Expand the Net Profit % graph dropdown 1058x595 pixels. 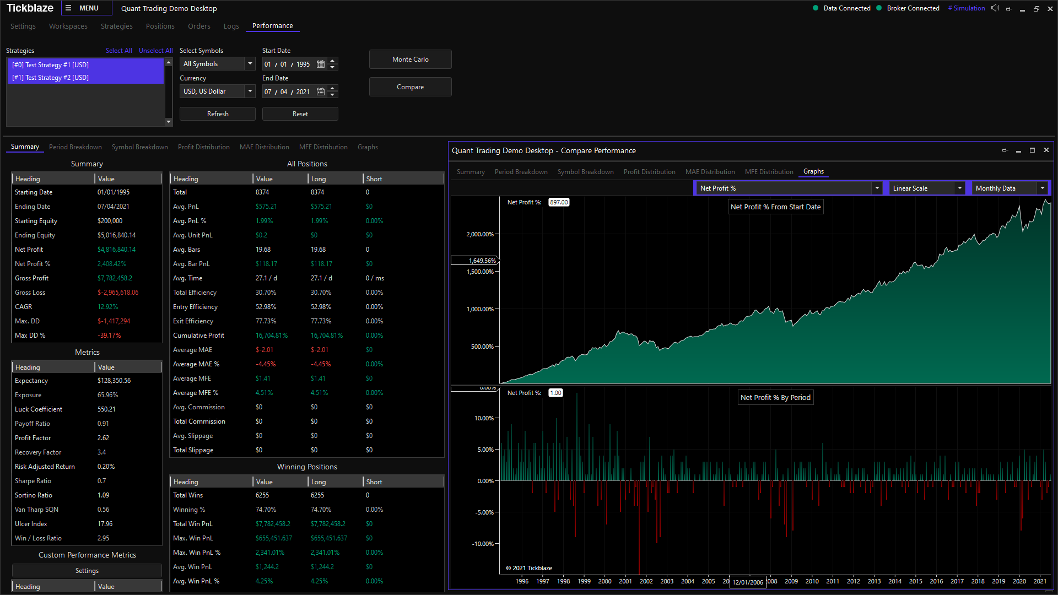click(877, 188)
